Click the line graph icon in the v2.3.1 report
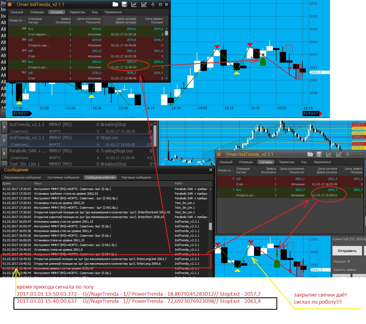This screenshot has width=366, height=324. (x=339, y=154)
